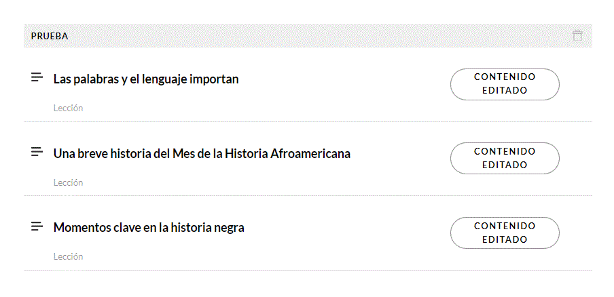Select 'Contenido Editado' for 'Momentos clave' lesson
Screen dimensions: 614x297
505,233
